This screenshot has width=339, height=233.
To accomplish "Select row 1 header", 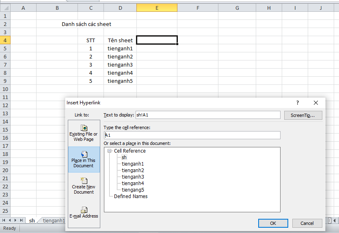I will tap(5, 16).
